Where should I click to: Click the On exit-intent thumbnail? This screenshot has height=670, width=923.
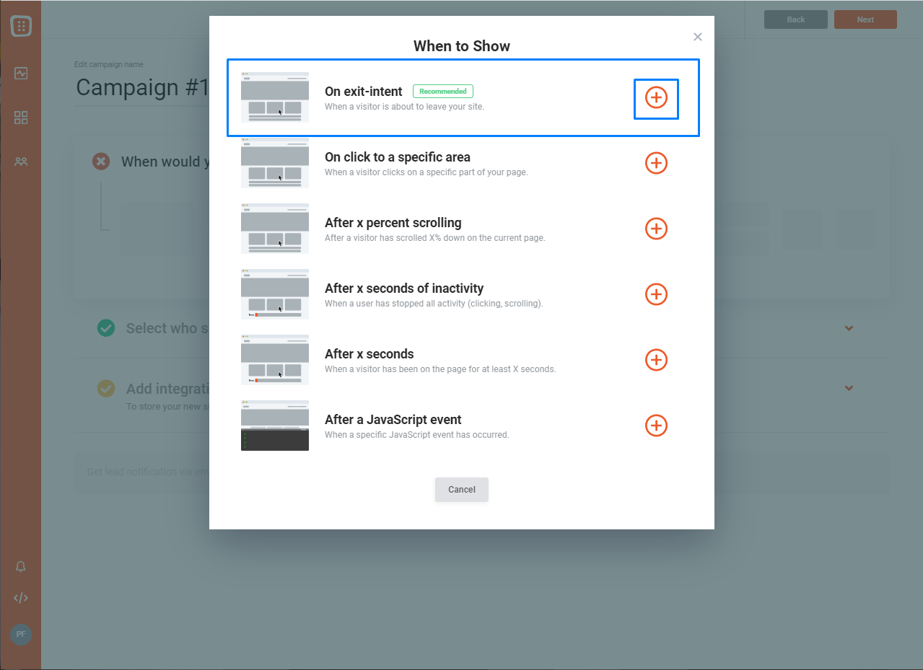click(275, 97)
